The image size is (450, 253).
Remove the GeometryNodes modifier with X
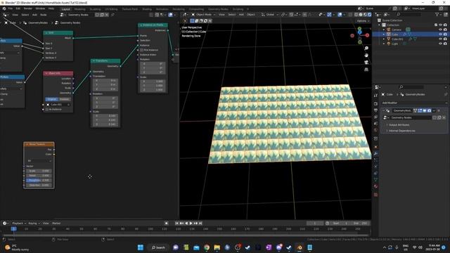click(439, 110)
